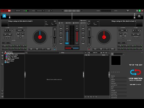Image resolution: width=144 pixels, height=108 pixels.
Task: Start playback on the left deck
Action: coord(43,49)
